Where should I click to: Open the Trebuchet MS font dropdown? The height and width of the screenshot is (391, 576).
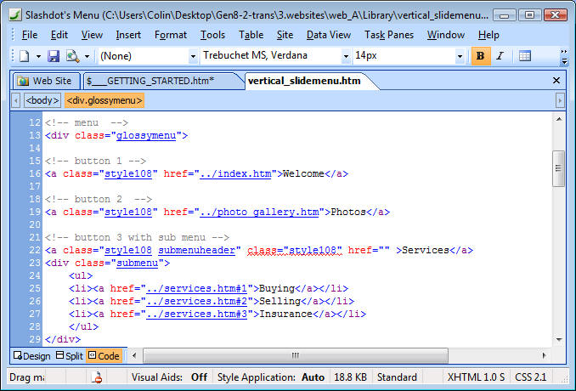(346, 56)
